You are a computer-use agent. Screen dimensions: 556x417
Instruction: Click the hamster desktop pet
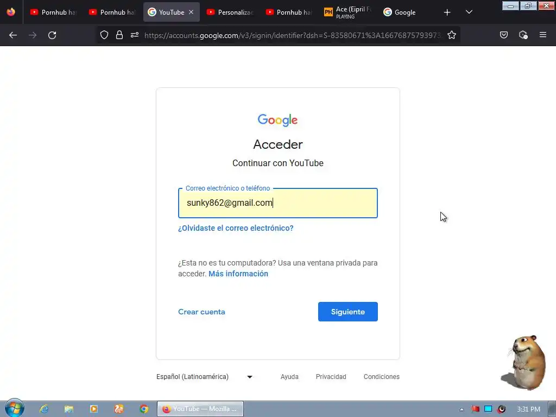[525, 362]
